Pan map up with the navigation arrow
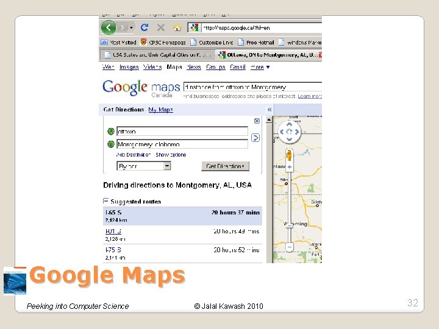This screenshot has width=439, height=329. [x=289, y=124]
